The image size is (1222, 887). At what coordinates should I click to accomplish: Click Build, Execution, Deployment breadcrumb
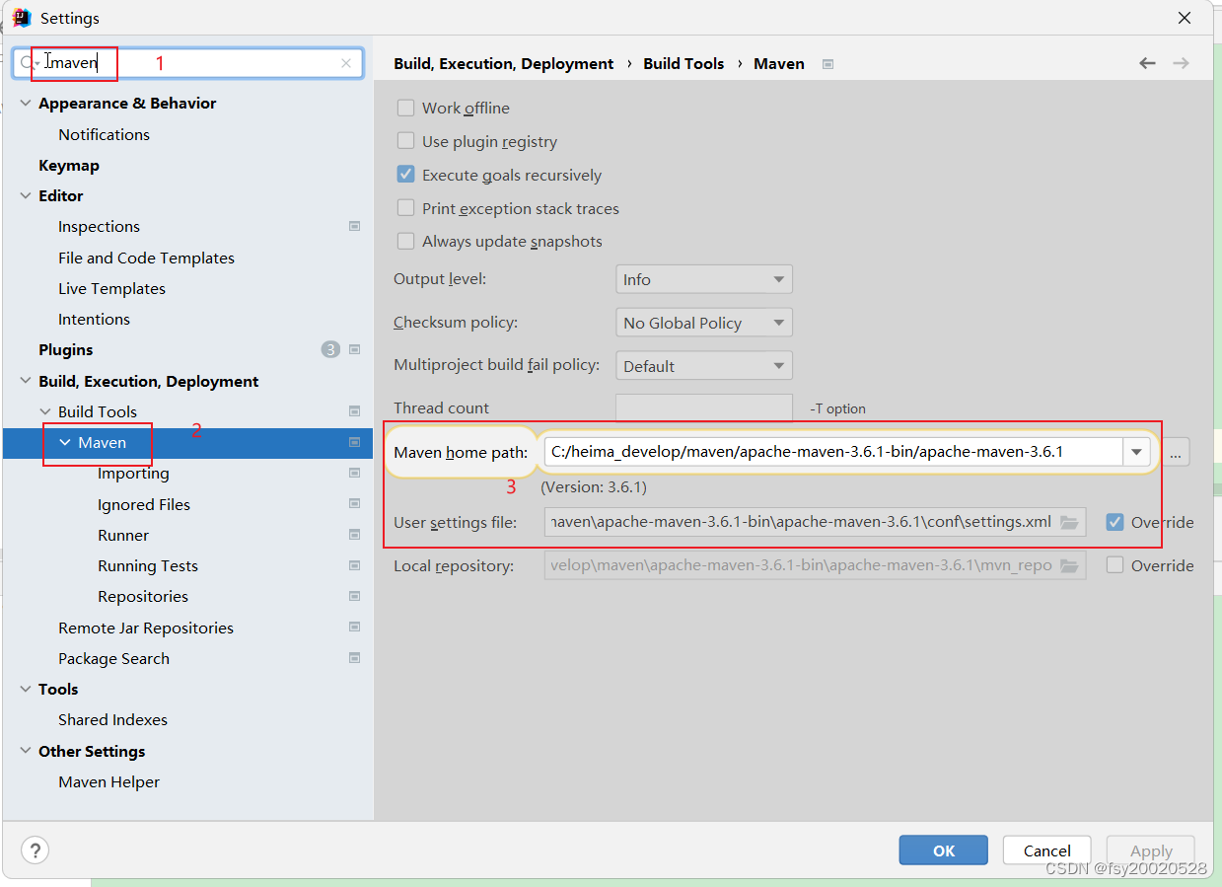(x=503, y=63)
